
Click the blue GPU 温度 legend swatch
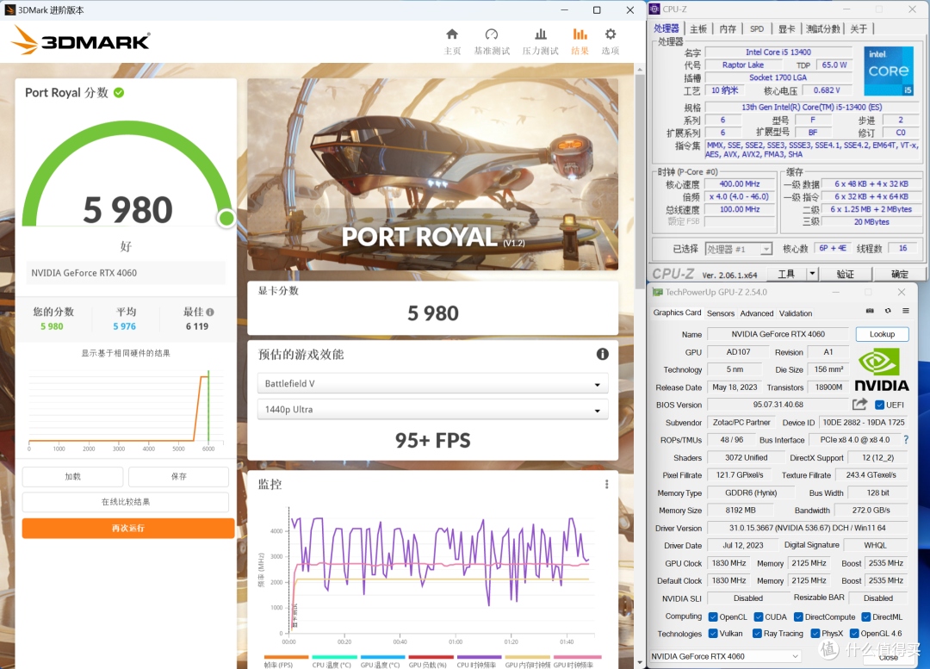point(382,657)
